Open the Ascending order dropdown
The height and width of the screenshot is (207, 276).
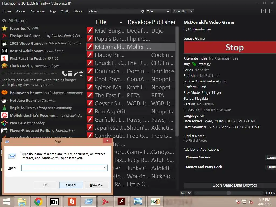183,11
